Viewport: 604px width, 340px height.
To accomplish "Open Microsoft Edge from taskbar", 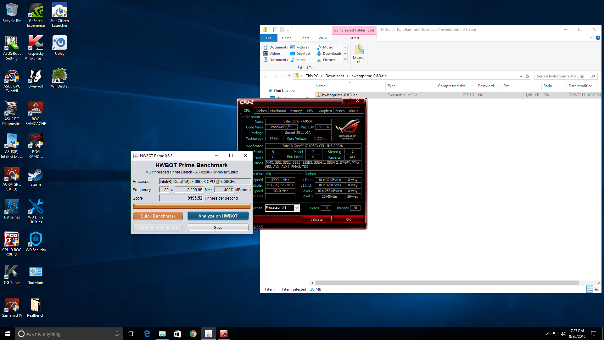I will [x=147, y=334].
